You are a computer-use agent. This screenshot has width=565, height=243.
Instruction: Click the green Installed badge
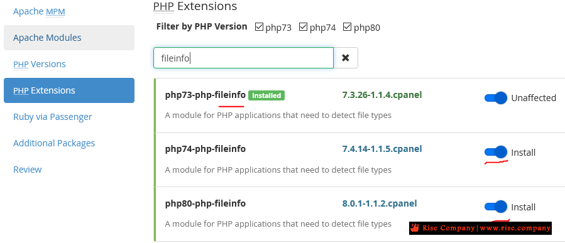[266, 95]
